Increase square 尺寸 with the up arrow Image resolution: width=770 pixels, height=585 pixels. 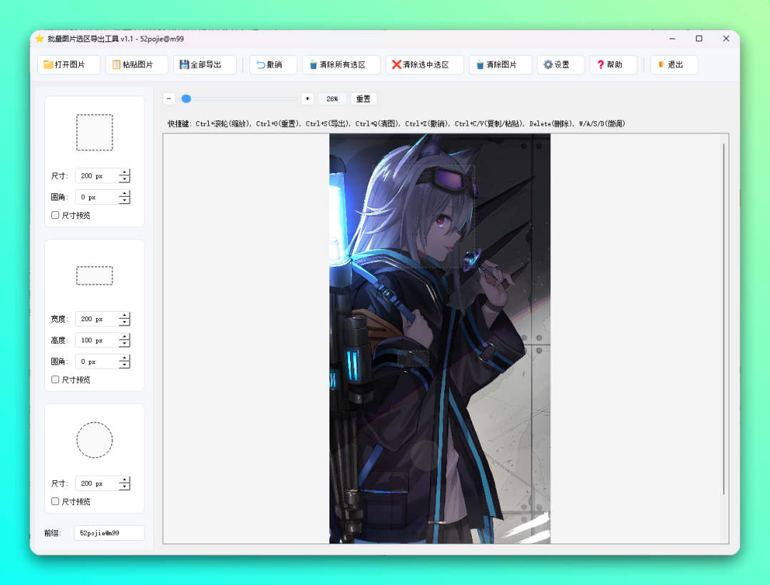[125, 173]
